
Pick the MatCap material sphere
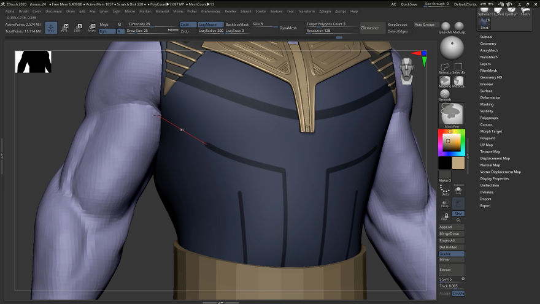pos(459,27)
